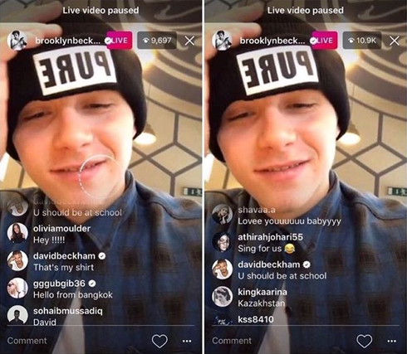Open kingkaarina username in comments
The width and height of the screenshot is (407, 354).
pos(262,292)
